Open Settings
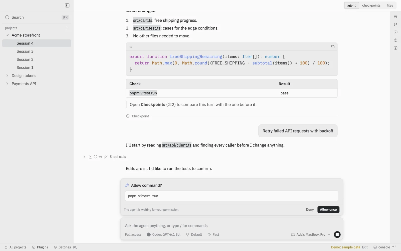Screen dimensions: 401x251 65,247
